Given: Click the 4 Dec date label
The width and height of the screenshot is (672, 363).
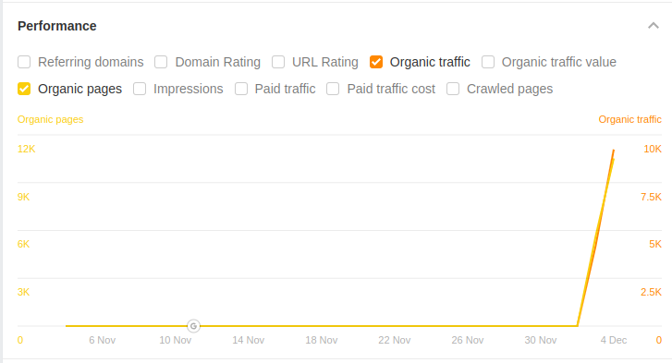Looking at the screenshot, I should click(613, 340).
